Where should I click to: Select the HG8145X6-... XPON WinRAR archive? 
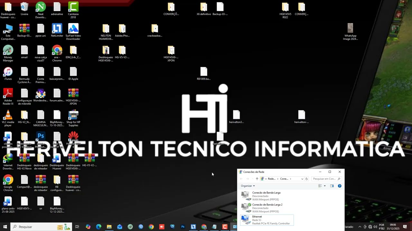click(x=73, y=97)
